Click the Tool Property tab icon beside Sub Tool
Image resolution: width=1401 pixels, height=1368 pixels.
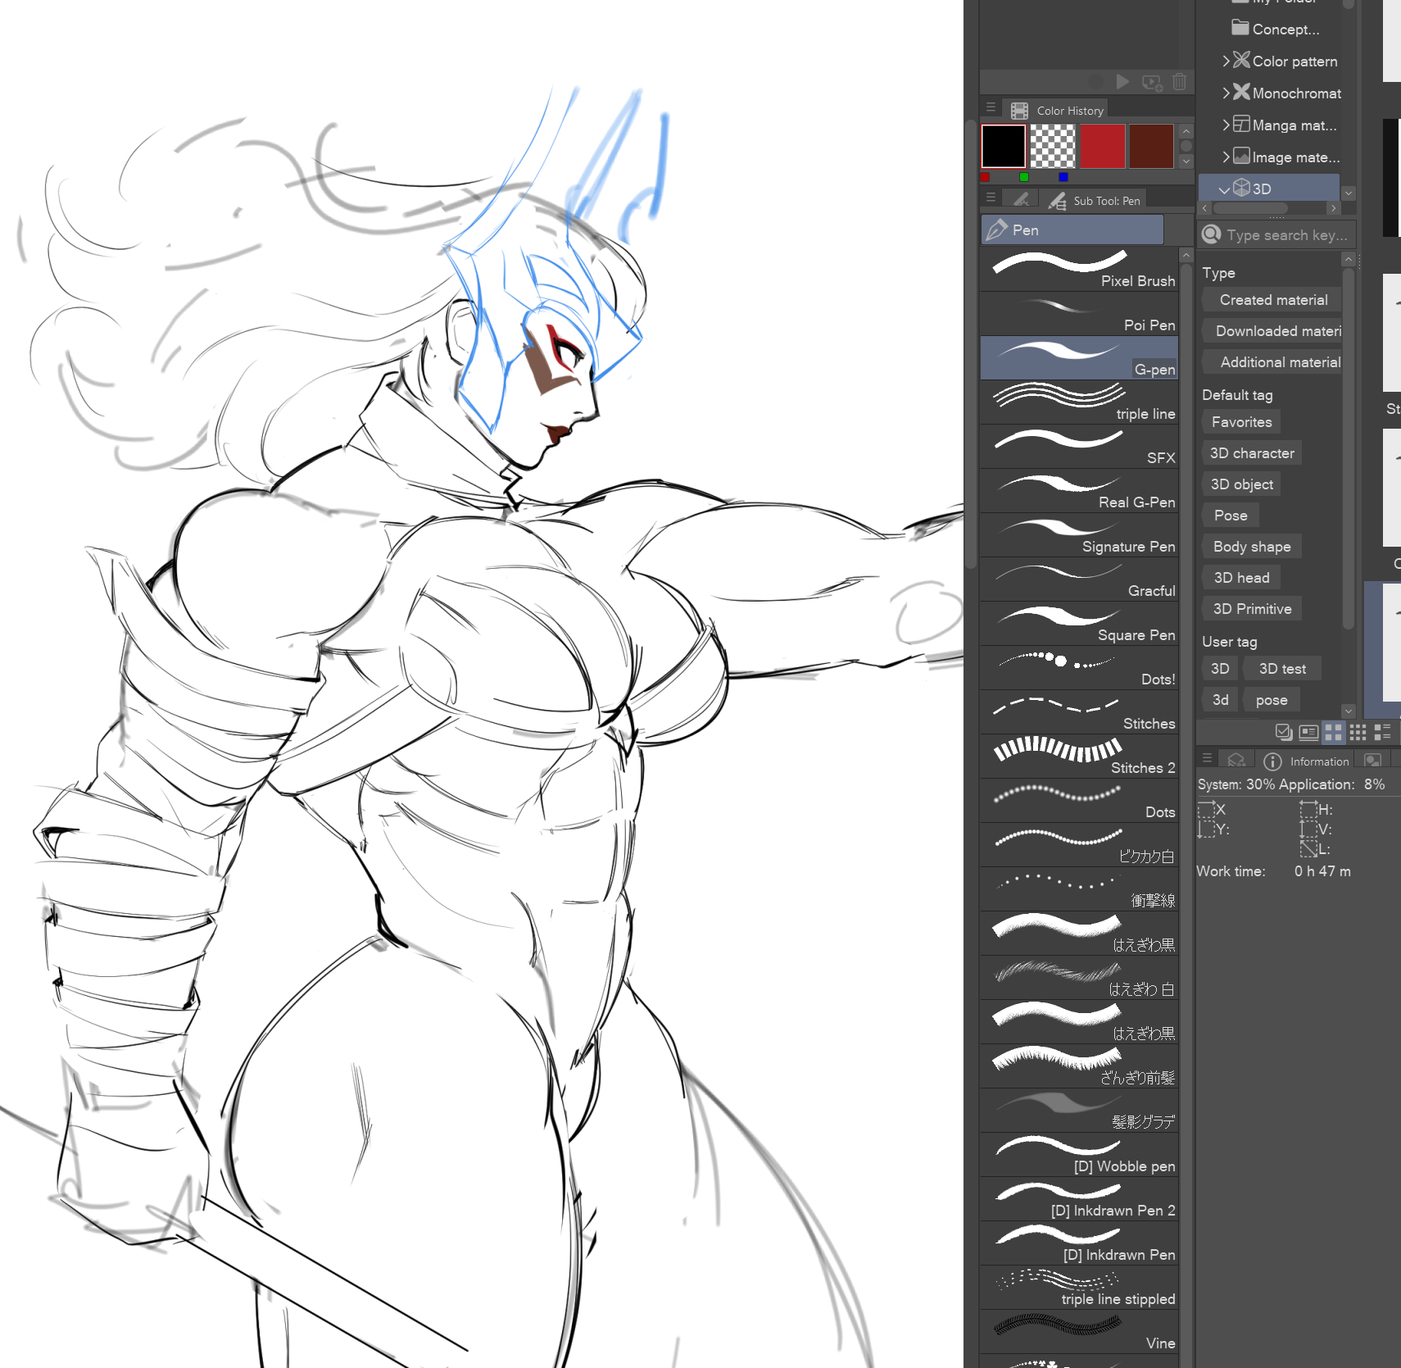[1021, 200]
